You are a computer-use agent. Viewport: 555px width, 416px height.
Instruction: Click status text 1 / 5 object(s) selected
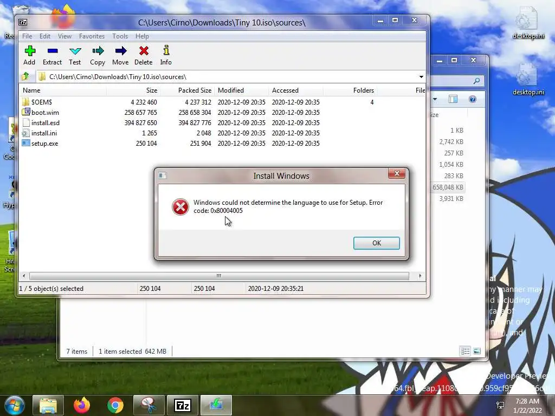[x=51, y=289]
